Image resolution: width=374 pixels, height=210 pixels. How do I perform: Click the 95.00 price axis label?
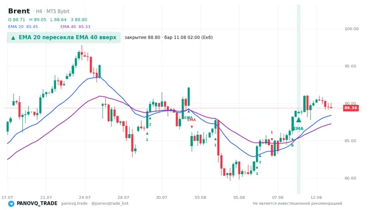coord(350,66)
